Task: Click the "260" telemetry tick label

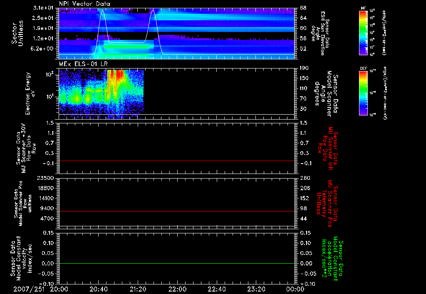Action: point(304,178)
